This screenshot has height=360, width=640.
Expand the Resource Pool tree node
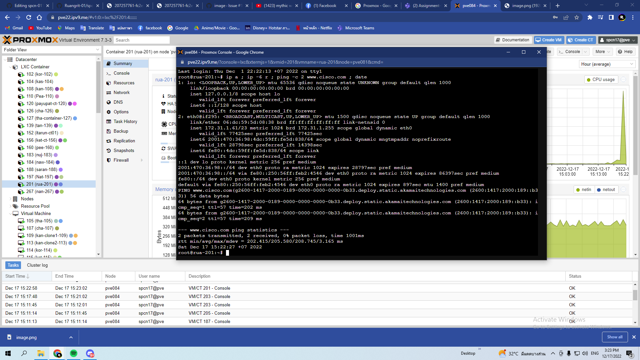pyautogui.click(x=10, y=206)
